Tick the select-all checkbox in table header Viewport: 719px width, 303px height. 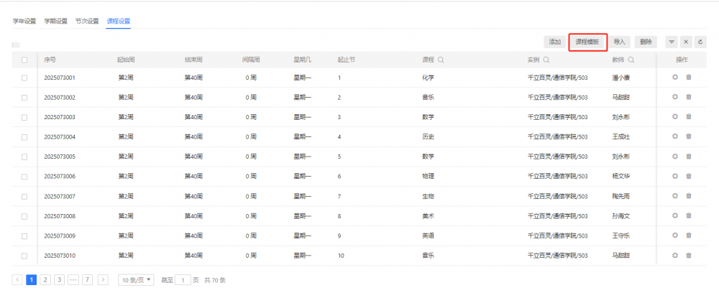click(x=24, y=60)
